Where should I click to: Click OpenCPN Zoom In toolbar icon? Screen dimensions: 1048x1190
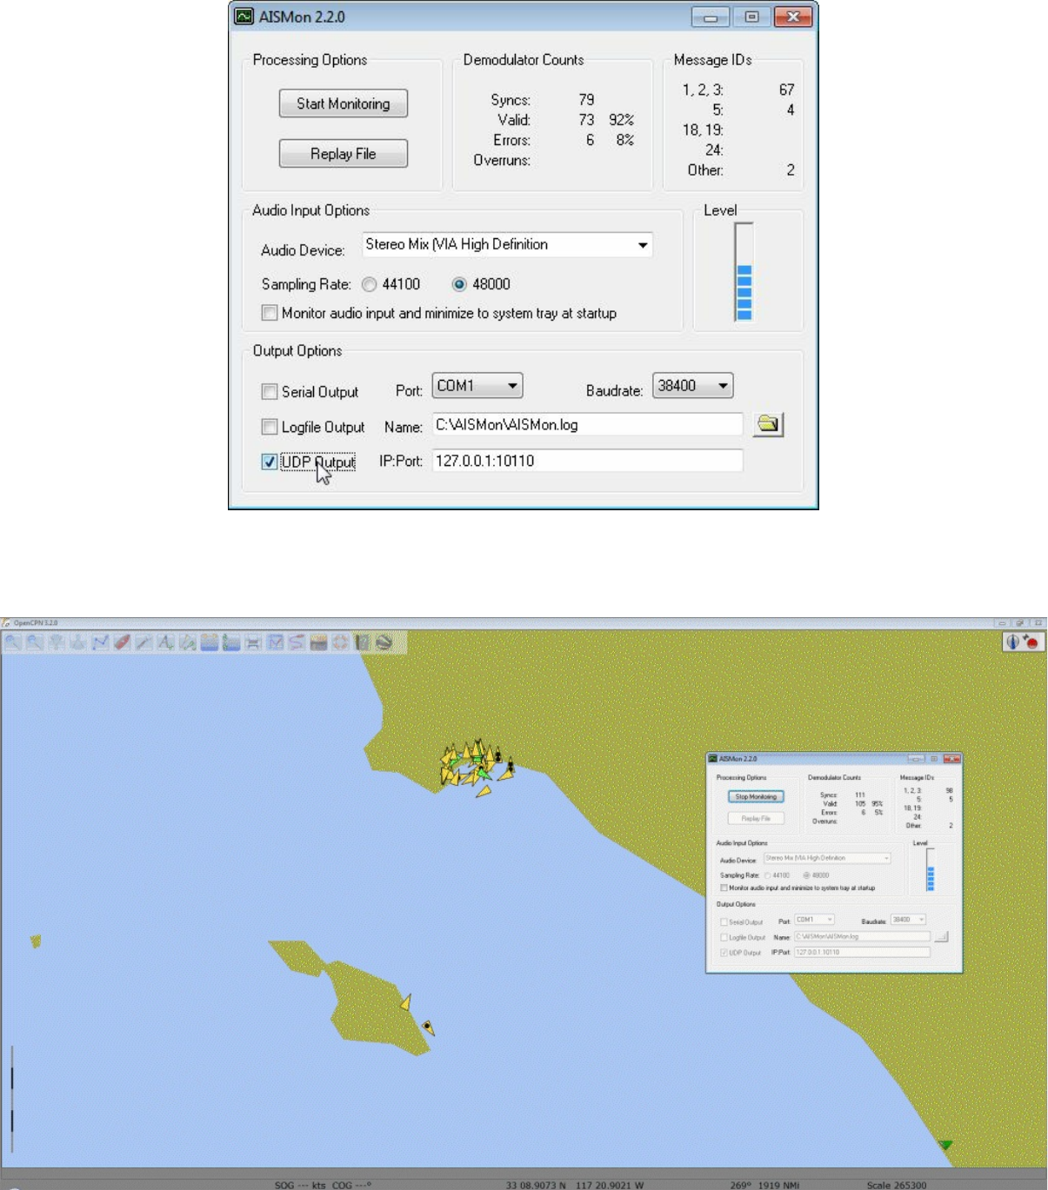(13, 642)
